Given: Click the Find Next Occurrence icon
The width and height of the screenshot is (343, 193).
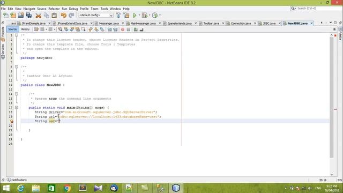Looking at the screenshot, I should pyautogui.click(x=72, y=29).
